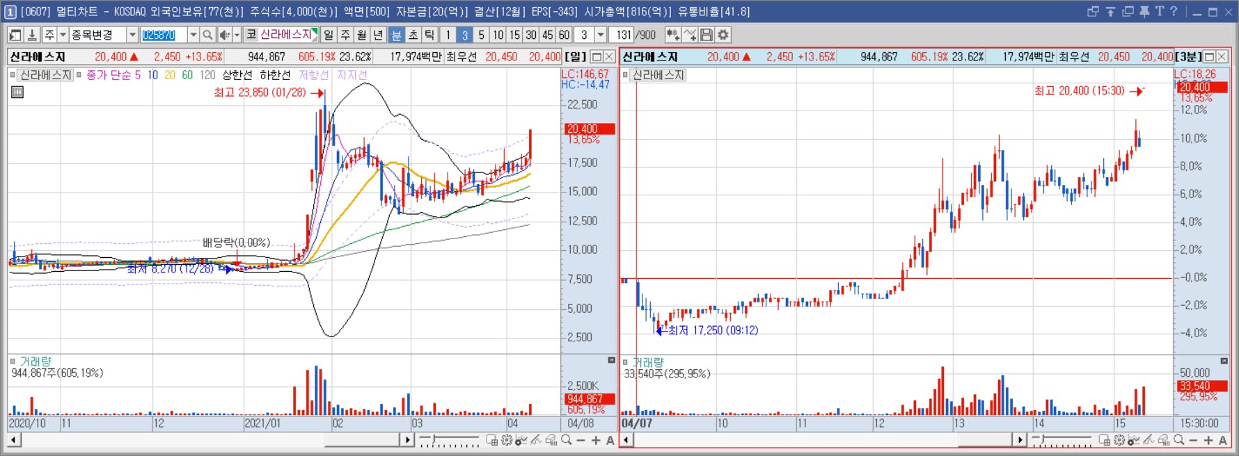Select the 3 minute interval button
Viewport: 1239px width, 456px height.
(464, 35)
